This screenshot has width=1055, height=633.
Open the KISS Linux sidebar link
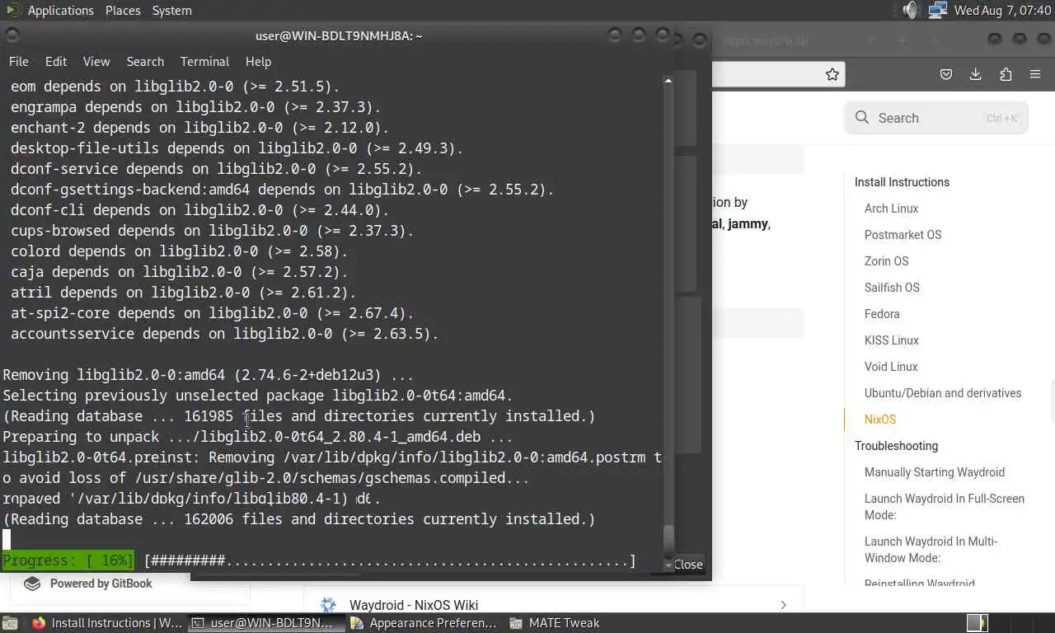[x=891, y=340]
